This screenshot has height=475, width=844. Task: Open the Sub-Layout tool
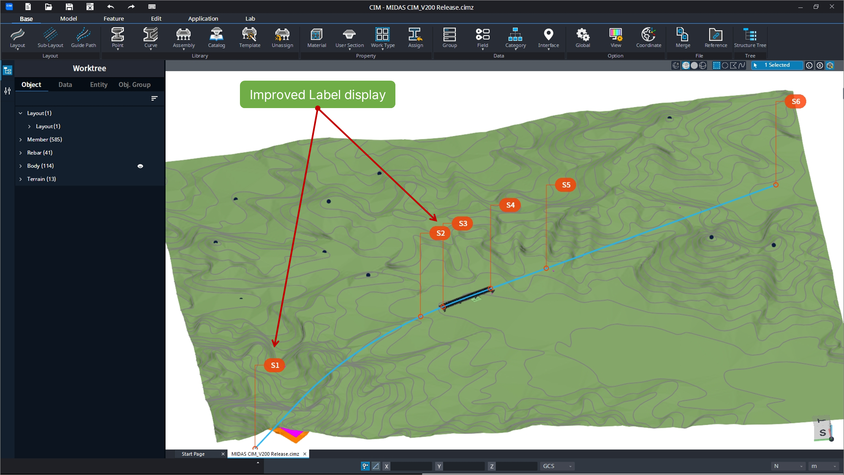click(50, 38)
